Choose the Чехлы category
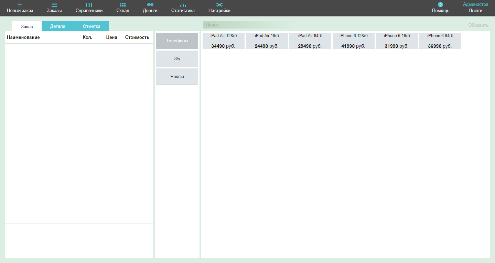The width and height of the screenshot is (495, 263). [x=177, y=77]
